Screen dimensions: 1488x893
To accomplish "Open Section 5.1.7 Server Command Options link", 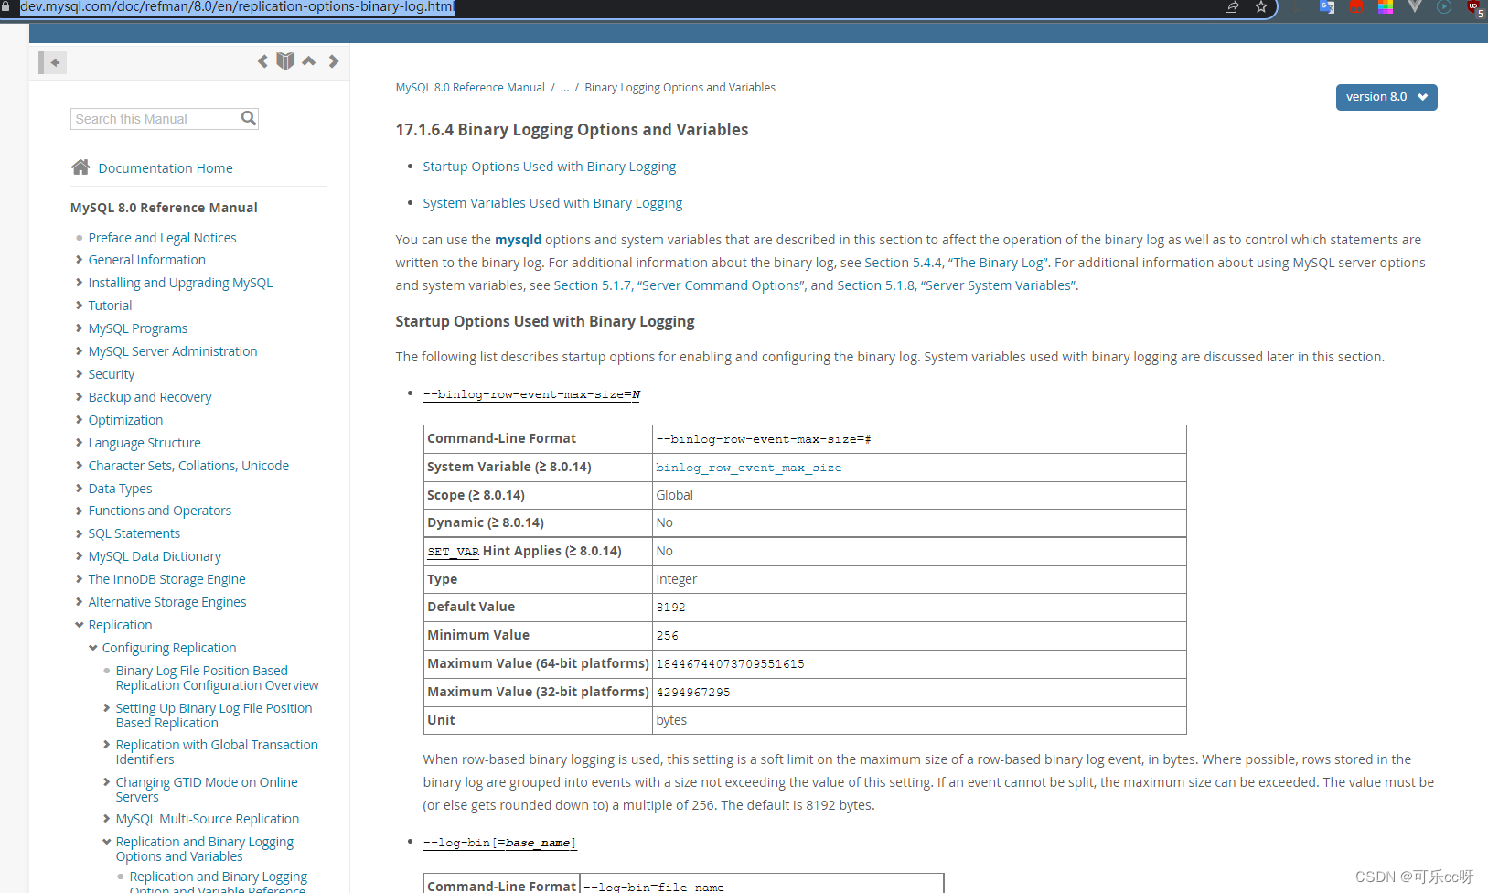I will coord(679,285).
